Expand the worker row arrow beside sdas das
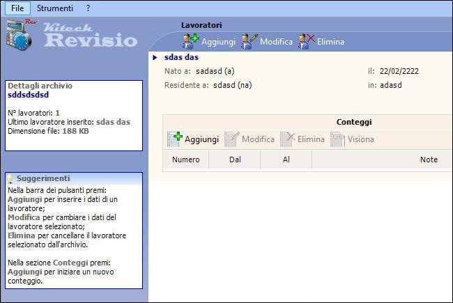The width and height of the screenshot is (453, 303). [155, 58]
